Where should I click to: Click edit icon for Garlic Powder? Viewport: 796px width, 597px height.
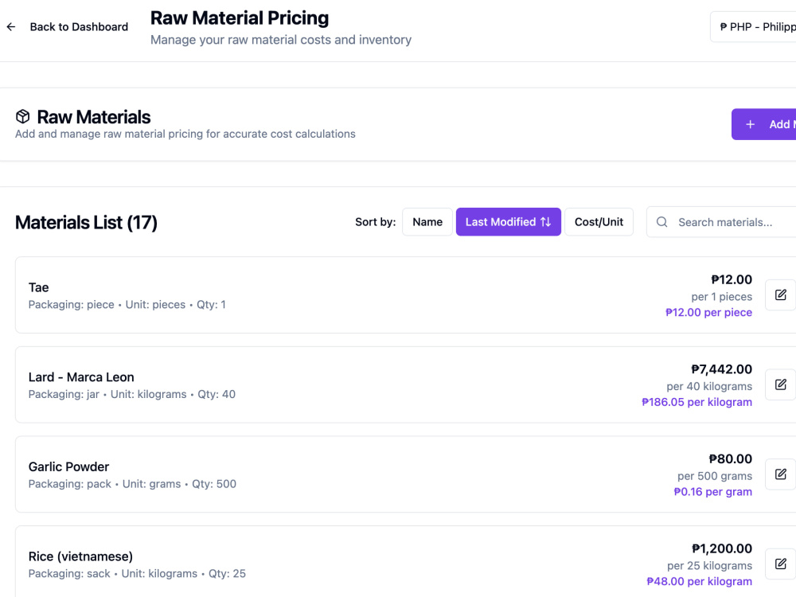click(780, 474)
